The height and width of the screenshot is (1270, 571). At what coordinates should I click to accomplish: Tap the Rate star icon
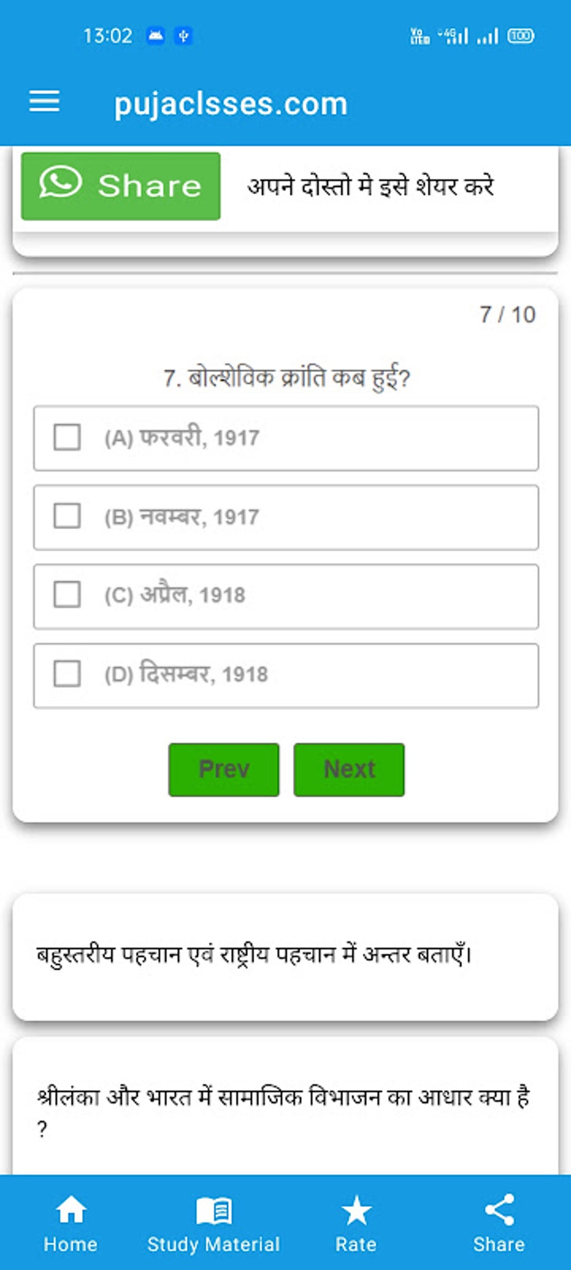[356, 1211]
